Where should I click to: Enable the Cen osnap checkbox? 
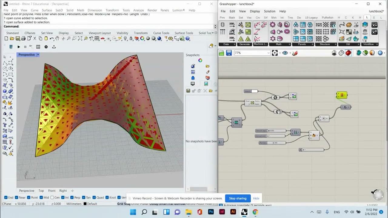point(52,198)
